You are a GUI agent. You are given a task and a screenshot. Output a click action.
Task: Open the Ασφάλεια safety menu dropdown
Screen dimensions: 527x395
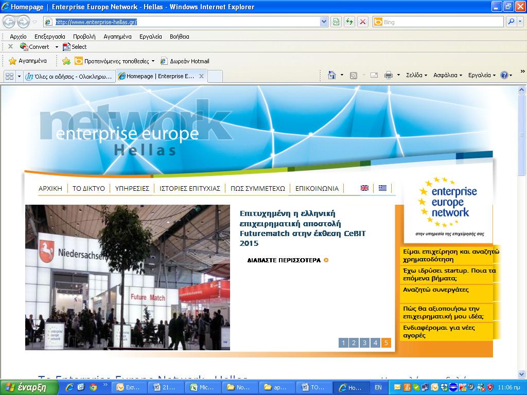pyautogui.click(x=448, y=75)
